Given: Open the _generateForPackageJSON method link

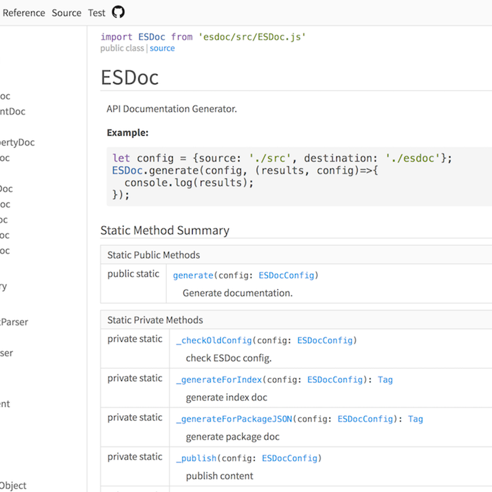Looking at the screenshot, I should 234,419.
